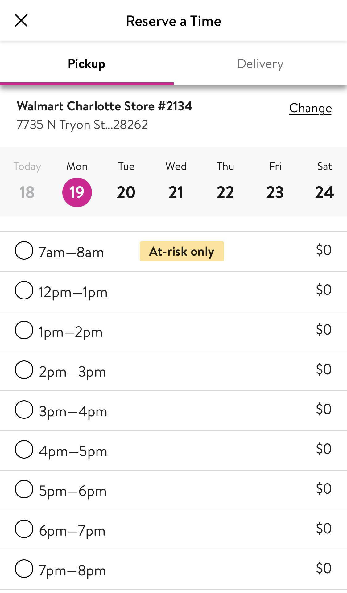Switch to the Delivery tab

pyautogui.click(x=260, y=64)
